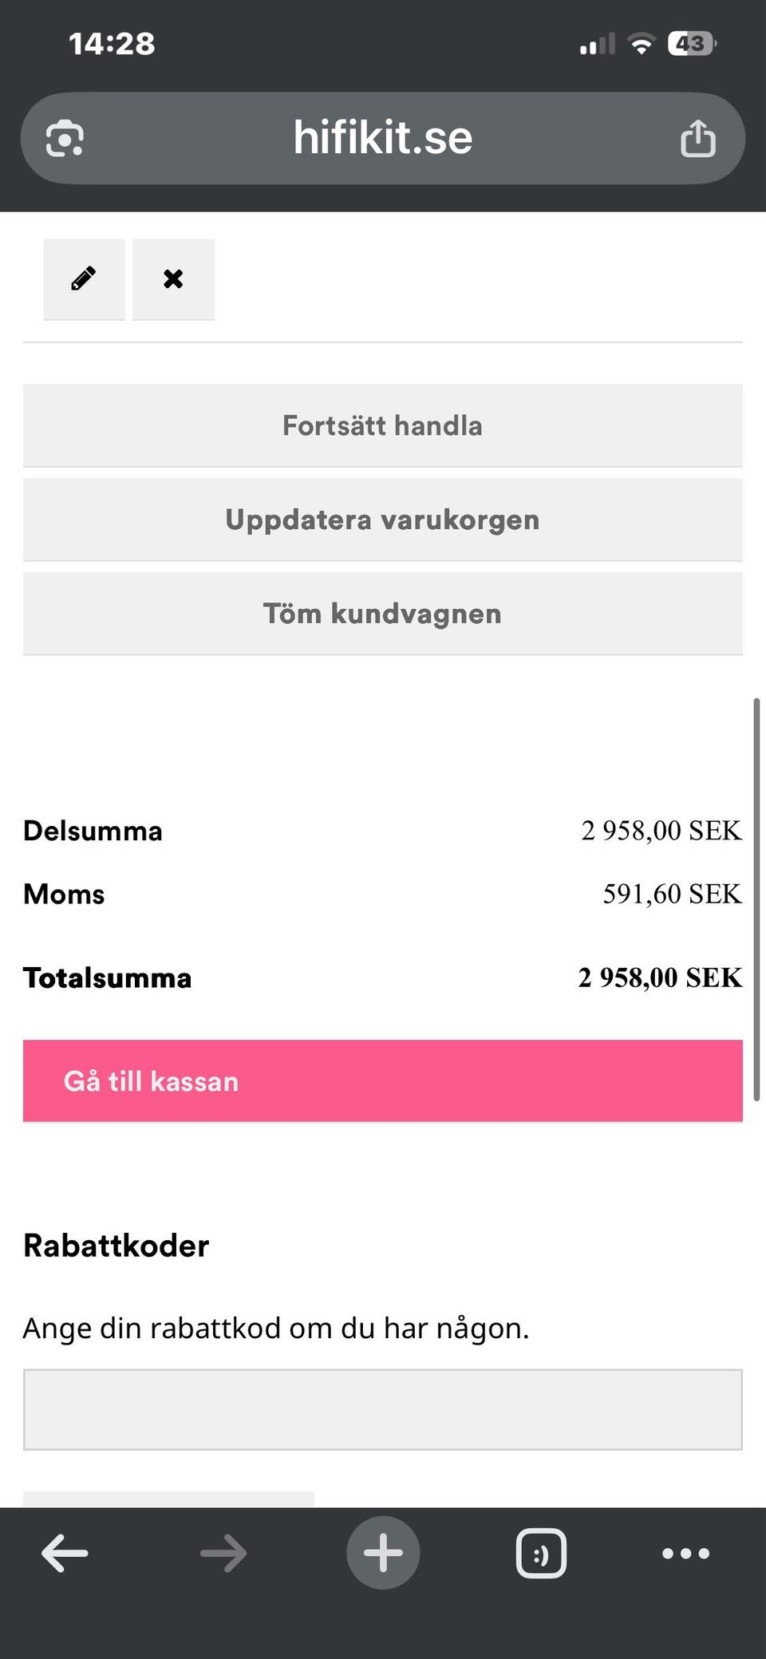
Task: Tap the Totalsumma amount 2 958,00 SEK
Action: (660, 978)
